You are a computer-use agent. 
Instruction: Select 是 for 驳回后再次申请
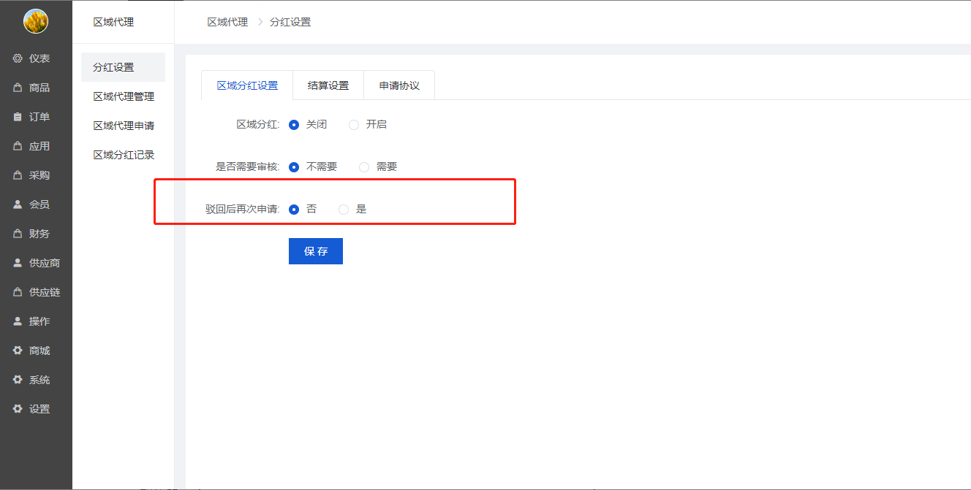click(x=344, y=210)
